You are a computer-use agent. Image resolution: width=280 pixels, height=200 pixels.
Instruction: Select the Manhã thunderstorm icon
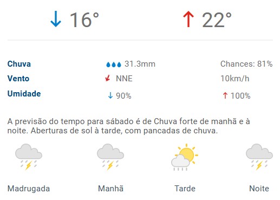110,157
